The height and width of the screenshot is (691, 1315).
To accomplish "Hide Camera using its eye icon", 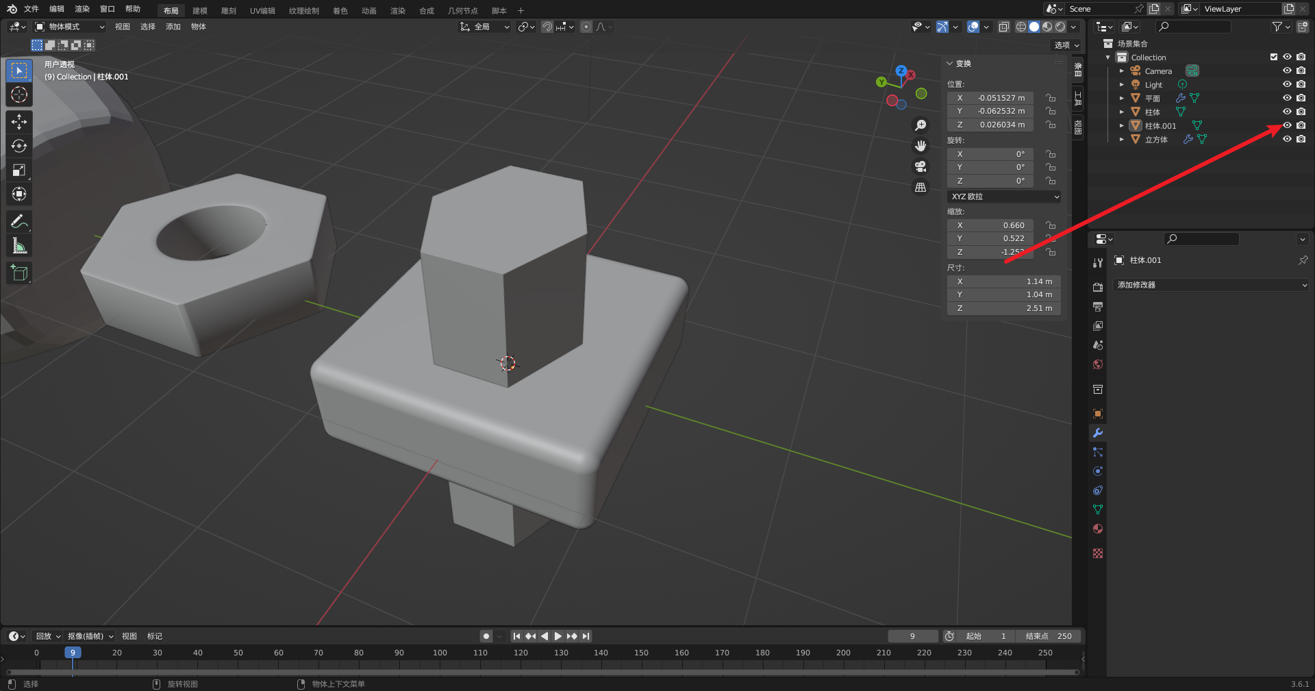I will [1287, 71].
